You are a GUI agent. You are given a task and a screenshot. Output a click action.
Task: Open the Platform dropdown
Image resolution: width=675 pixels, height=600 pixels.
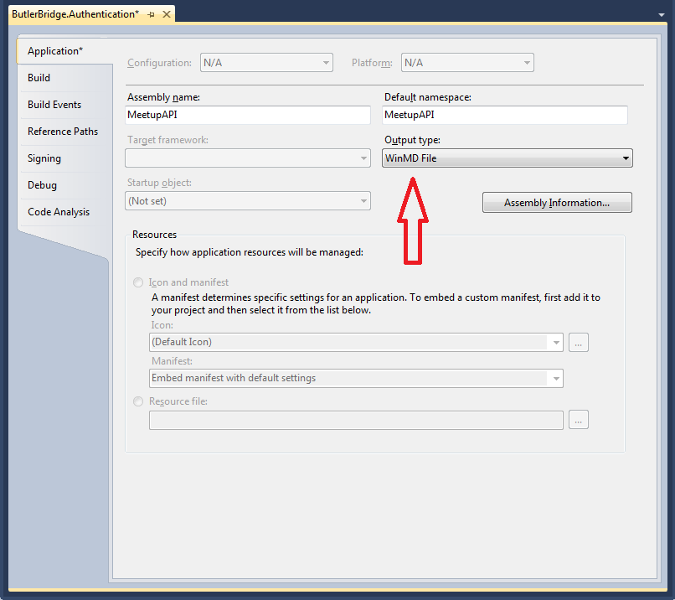(467, 63)
